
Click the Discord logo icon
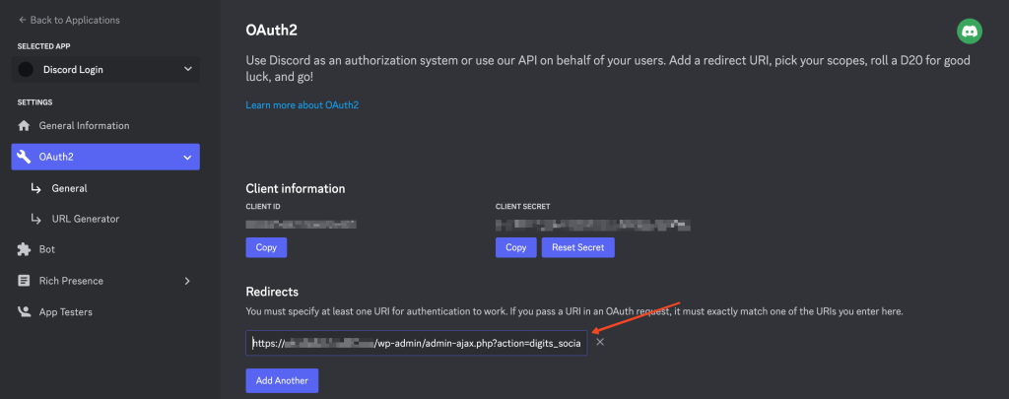(x=970, y=32)
